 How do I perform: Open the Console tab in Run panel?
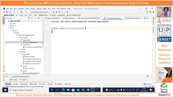pos(14,79)
